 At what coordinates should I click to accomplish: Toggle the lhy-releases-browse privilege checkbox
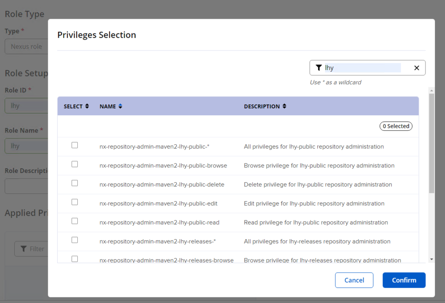75,259
